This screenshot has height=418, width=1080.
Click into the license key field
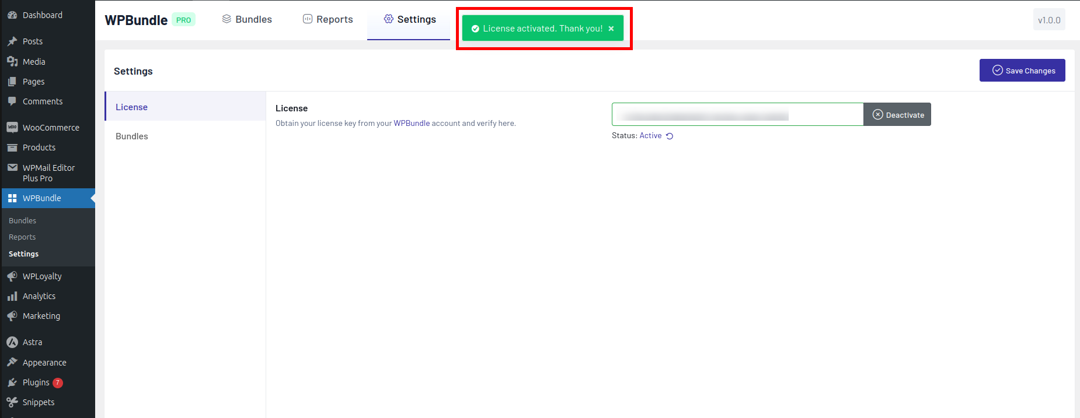click(737, 115)
